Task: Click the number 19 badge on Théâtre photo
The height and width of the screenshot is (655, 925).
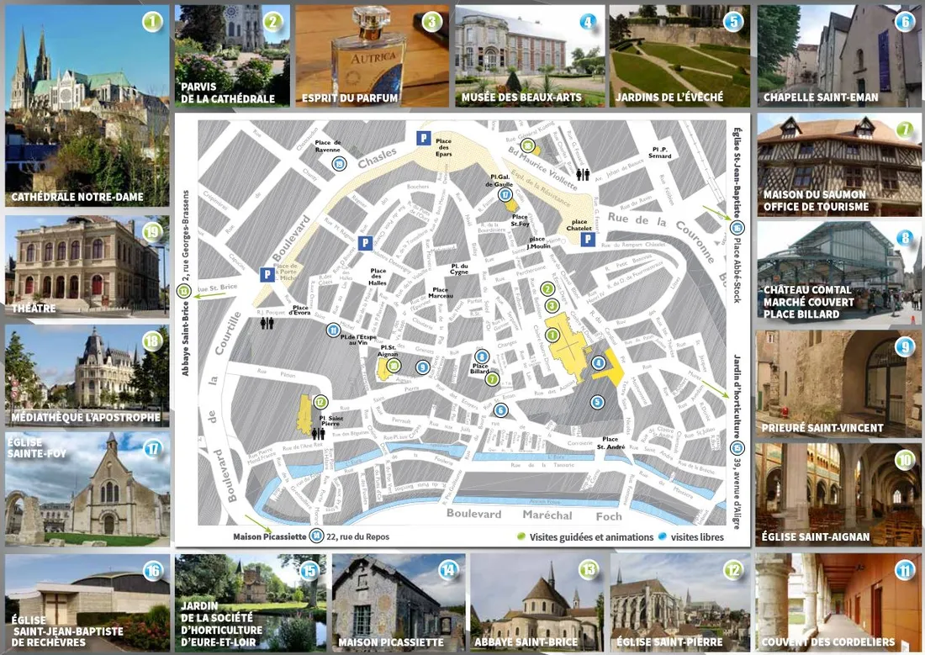Action: tap(151, 233)
